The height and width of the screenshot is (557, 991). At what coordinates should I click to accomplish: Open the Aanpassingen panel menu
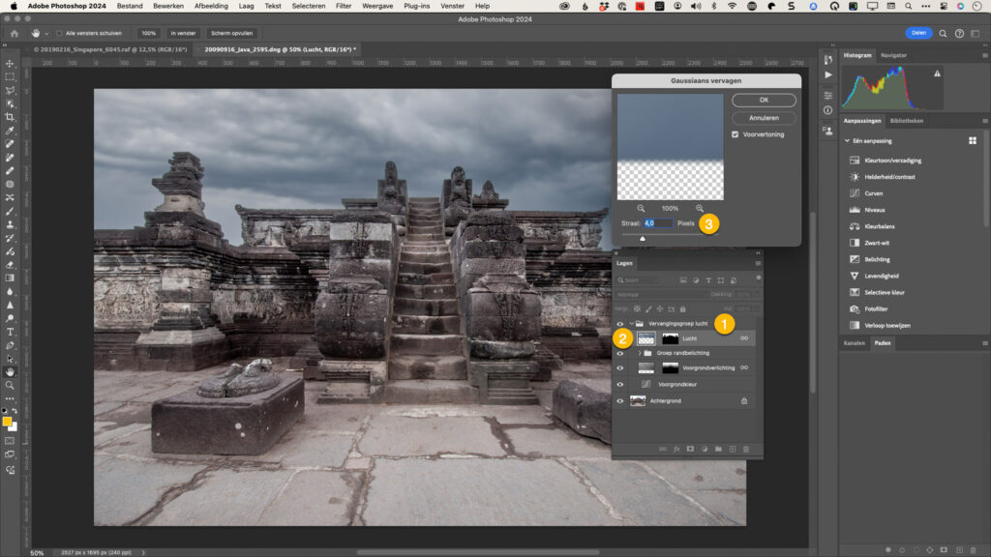(x=984, y=121)
